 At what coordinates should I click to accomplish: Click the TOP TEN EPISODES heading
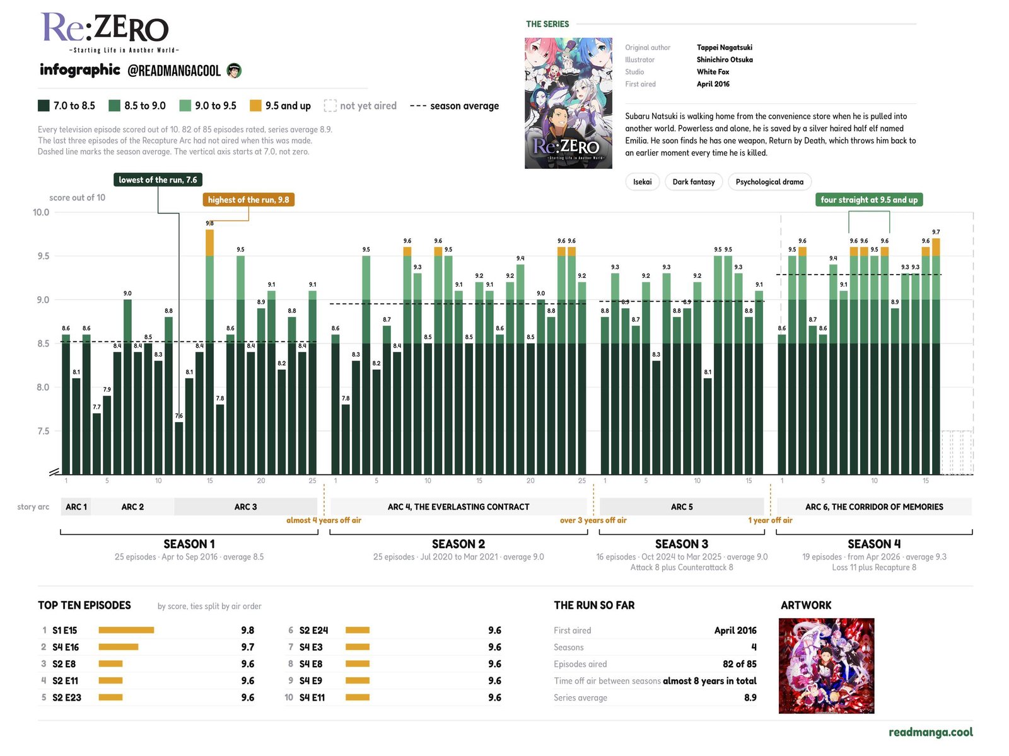[x=85, y=605]
